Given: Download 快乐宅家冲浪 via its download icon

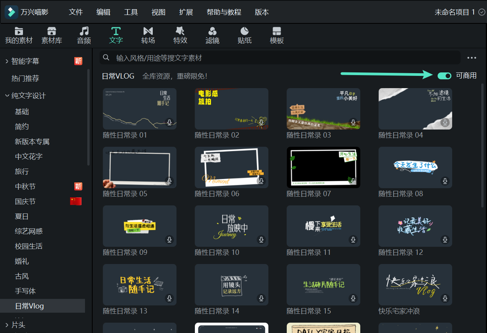Looking at the screenshot, I should 445,298.
